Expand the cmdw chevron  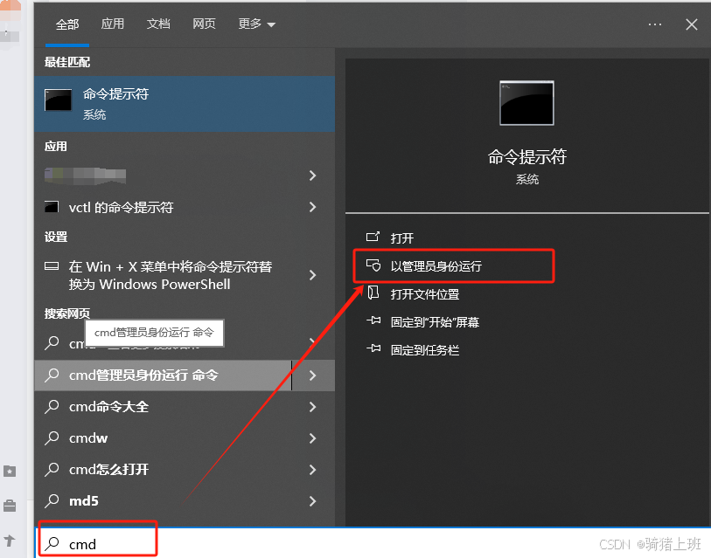point(312,438)
